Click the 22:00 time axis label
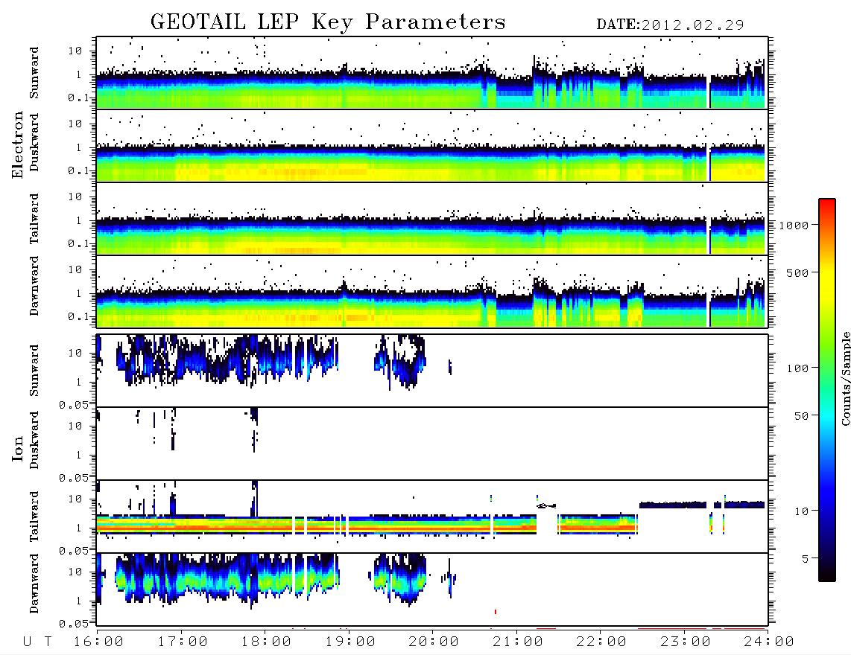This screenshot has height=655, width=851. click(601, 642)
